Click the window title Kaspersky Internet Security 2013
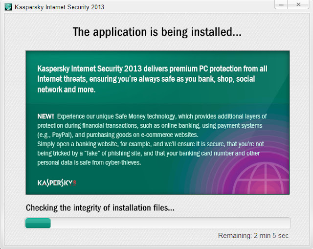The height and width of the screenshot is (249, 313). point(59,7)
